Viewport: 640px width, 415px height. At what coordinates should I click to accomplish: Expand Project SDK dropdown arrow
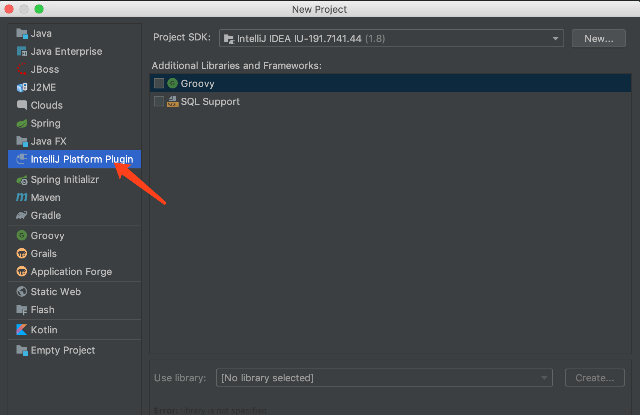click(556, 39)
